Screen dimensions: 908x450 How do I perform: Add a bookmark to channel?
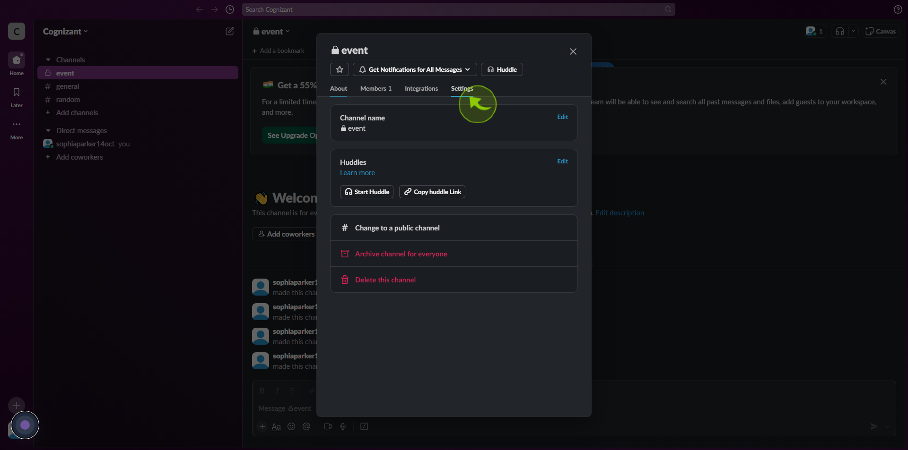[x=279, y=51]
